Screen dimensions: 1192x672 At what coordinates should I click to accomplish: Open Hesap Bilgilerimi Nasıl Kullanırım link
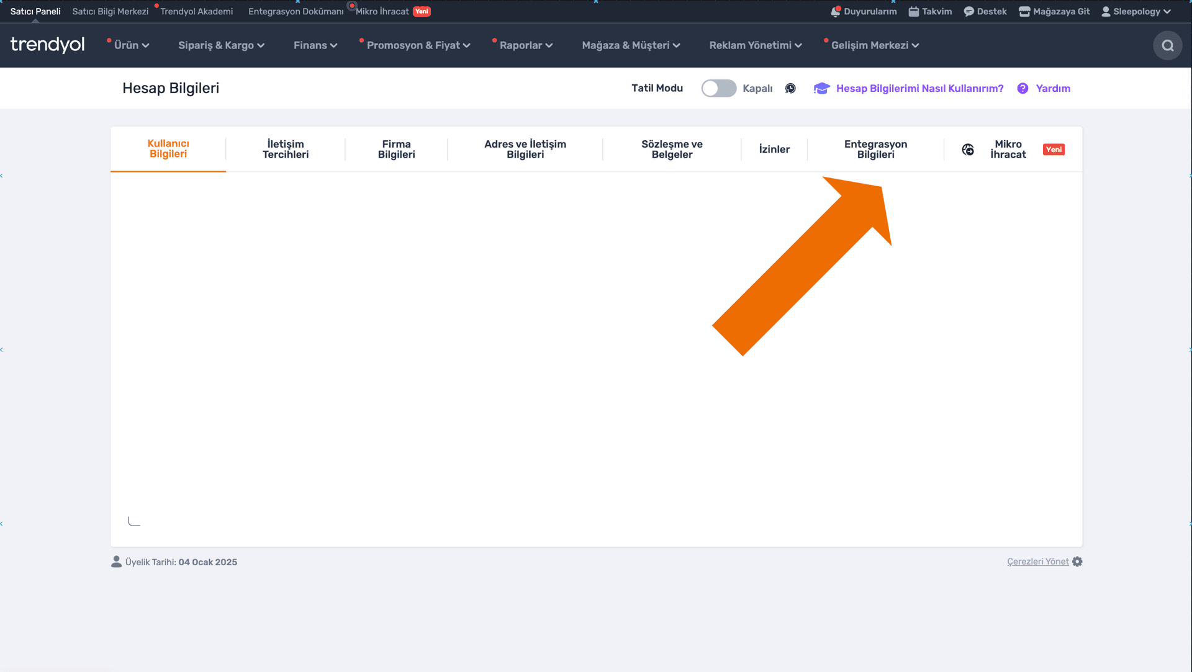pos(919,88)
